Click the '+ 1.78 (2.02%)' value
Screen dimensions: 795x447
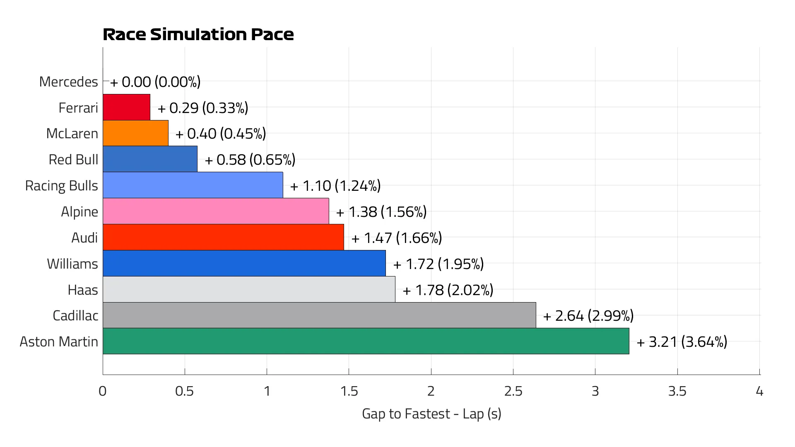(448, 290)
